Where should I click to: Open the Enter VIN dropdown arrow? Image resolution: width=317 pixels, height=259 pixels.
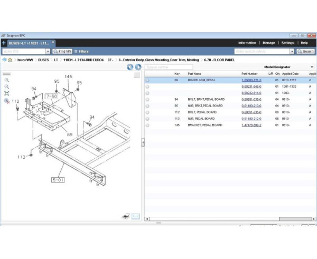click(x=48, y=52)
